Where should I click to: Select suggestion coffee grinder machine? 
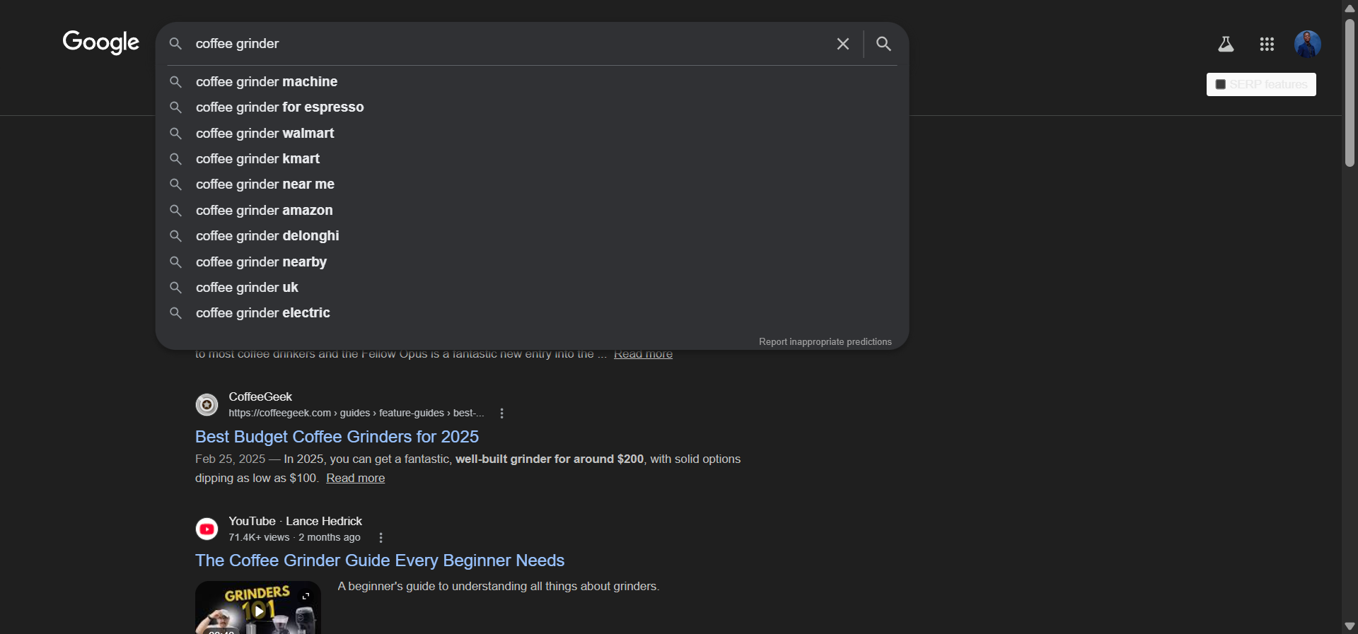coord(532,82)
